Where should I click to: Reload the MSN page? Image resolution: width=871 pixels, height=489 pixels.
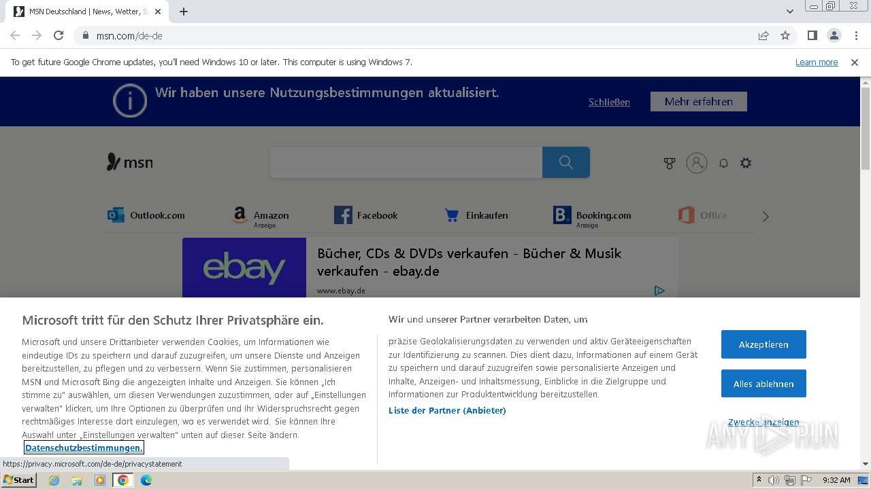click(x=59, y=35)
